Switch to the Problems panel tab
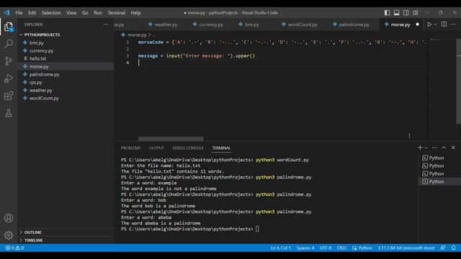 (130, 148)
